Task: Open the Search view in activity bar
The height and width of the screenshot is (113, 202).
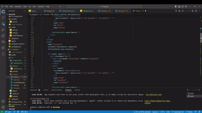Action: pyautogui.click(x=3, y=18)
